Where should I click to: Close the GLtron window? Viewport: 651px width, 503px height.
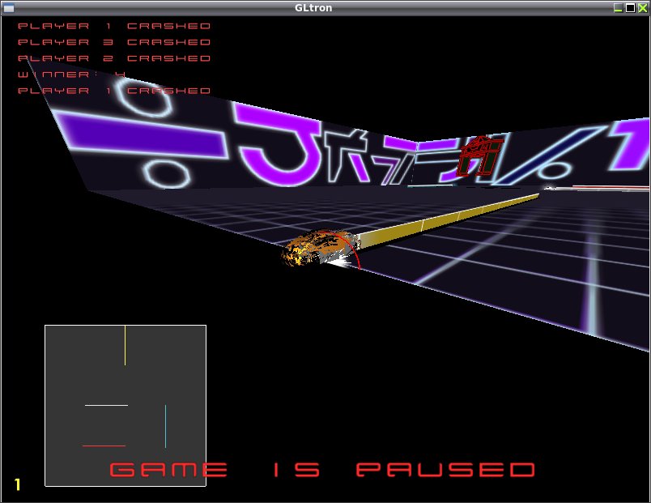click(642, 8)
